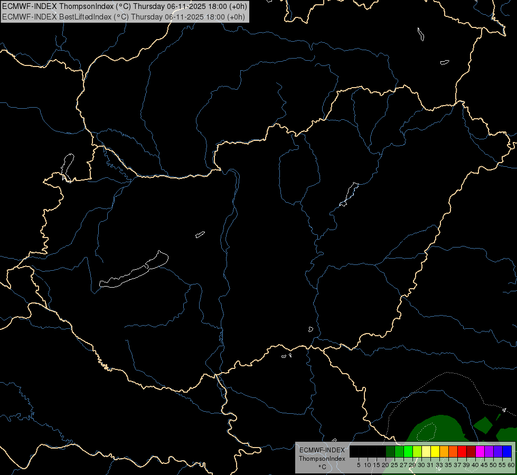This screenshot has height=475, width=517.
Task: Click the bright green 27-29 legend swatch
Action: (408, 452)
